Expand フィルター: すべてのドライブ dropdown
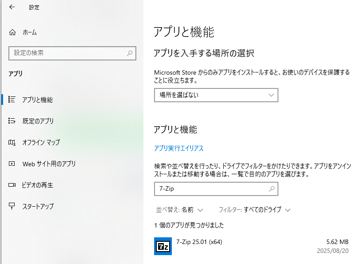This screenshot has height=264, width=361. (x=254, y=210)
